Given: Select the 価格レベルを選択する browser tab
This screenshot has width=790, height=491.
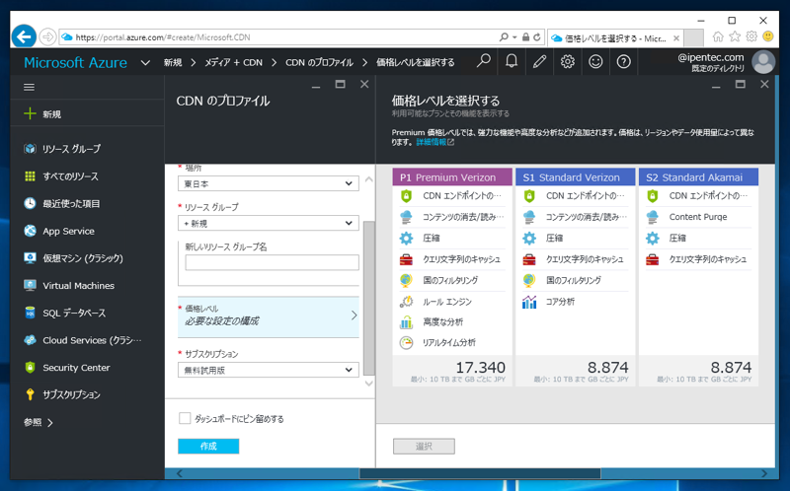Looking at the screenshot, I should click(x=615, y=37).
